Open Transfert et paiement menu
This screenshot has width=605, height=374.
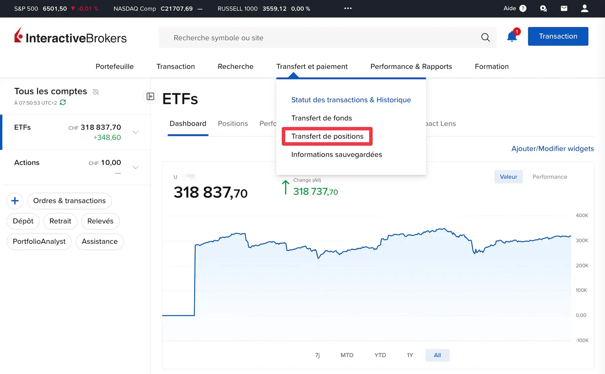(x=312, y=66)
